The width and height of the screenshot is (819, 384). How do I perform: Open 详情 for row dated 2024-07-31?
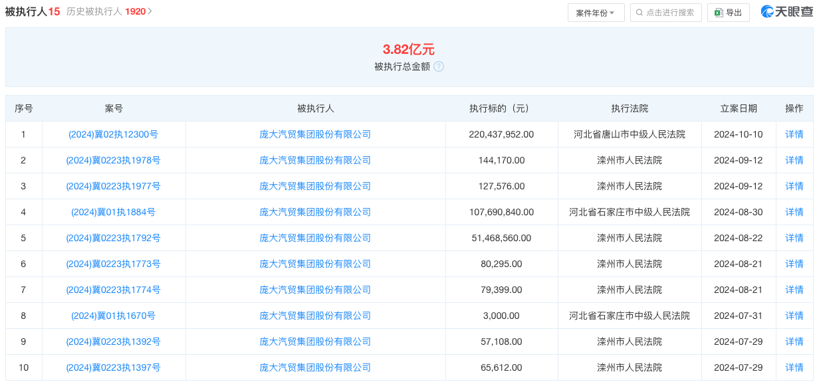[x=794, y=316]
